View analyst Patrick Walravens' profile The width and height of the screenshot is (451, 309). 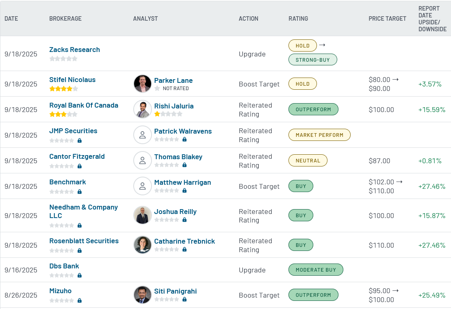coord(183,132)
